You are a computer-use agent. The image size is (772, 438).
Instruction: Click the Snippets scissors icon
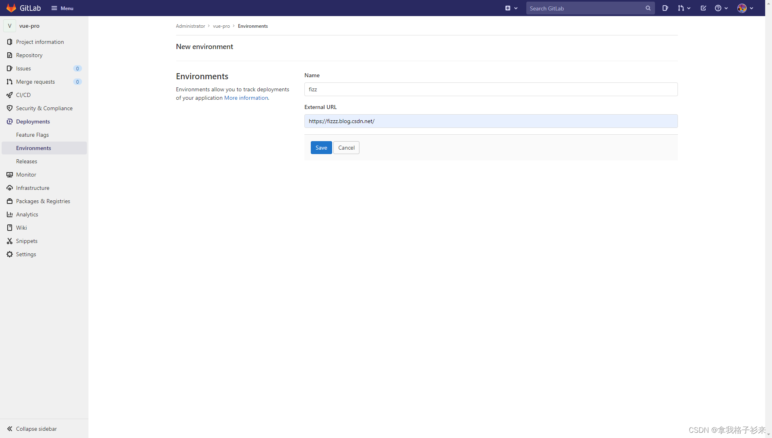(10, 241)
